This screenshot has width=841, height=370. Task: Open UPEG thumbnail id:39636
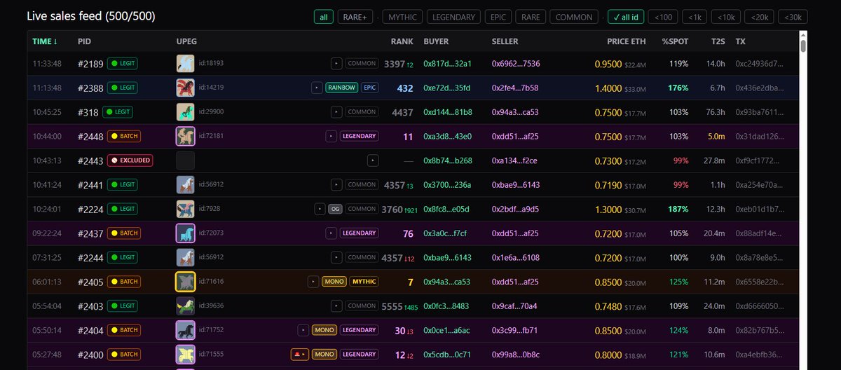point(185,306)
